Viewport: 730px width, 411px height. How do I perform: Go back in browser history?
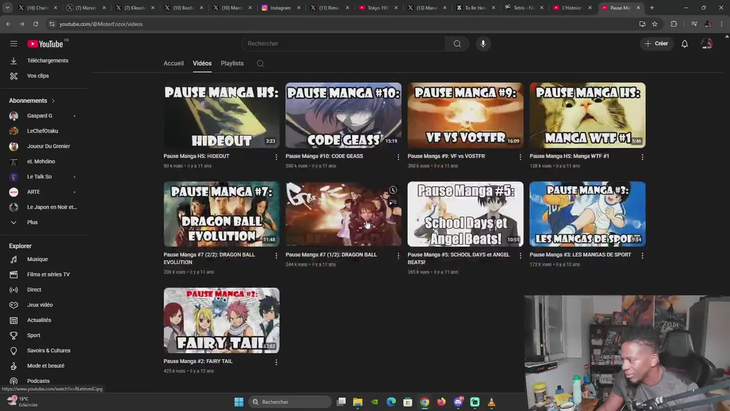8,24
